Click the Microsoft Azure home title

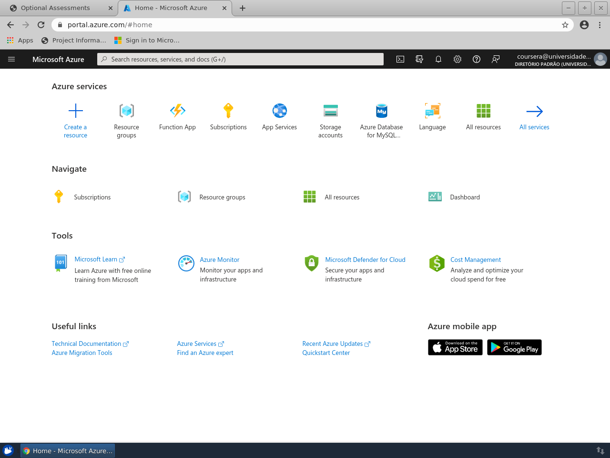coord(58,60)
